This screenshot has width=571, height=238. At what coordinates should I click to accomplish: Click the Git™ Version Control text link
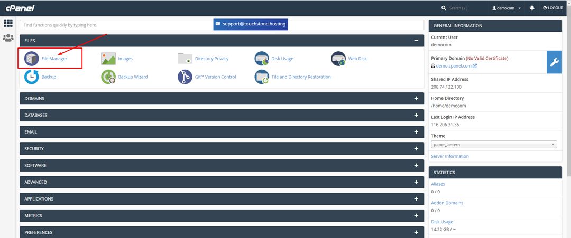coord(216,77)
